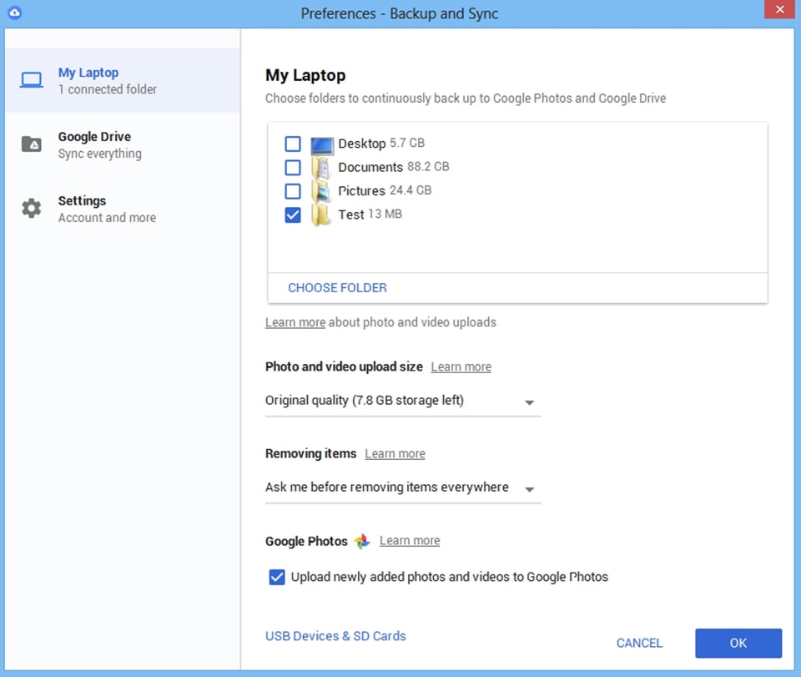Expand the Original quality selection menu

coord(529,402)
